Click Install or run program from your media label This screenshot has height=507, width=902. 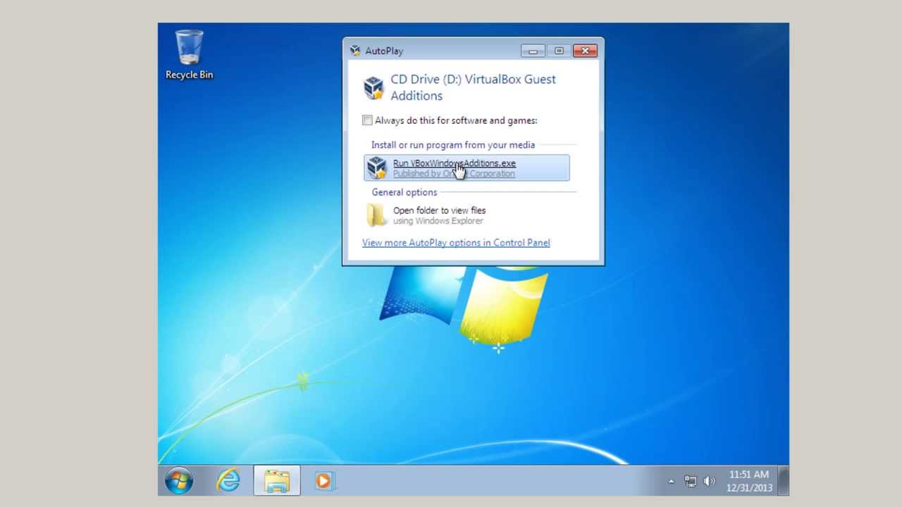click(x=453, y=144)
